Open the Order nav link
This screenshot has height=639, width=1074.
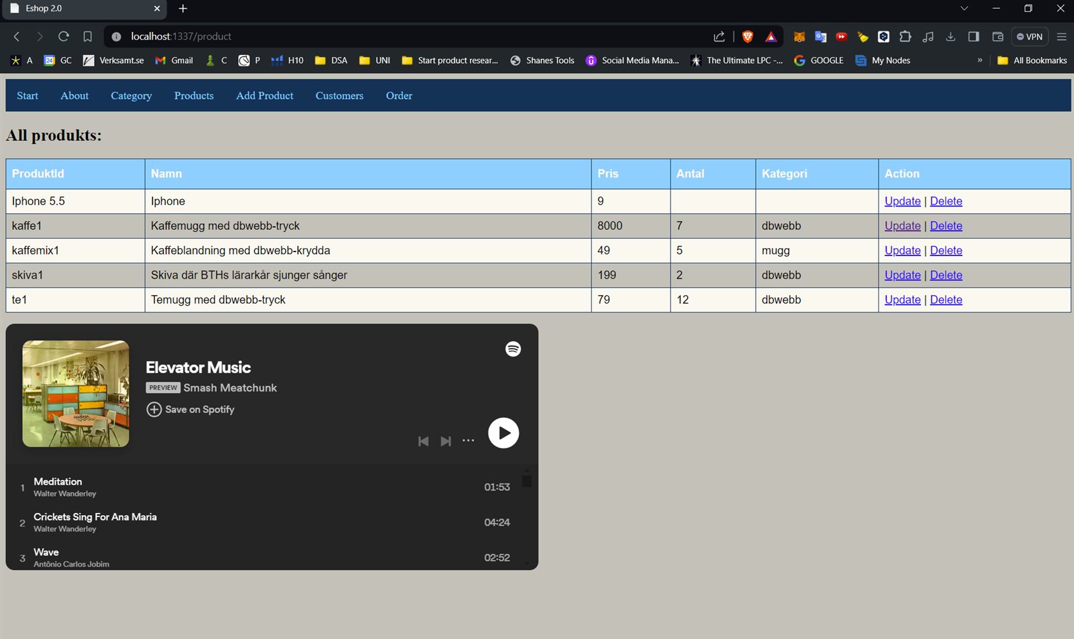[399, 95]
